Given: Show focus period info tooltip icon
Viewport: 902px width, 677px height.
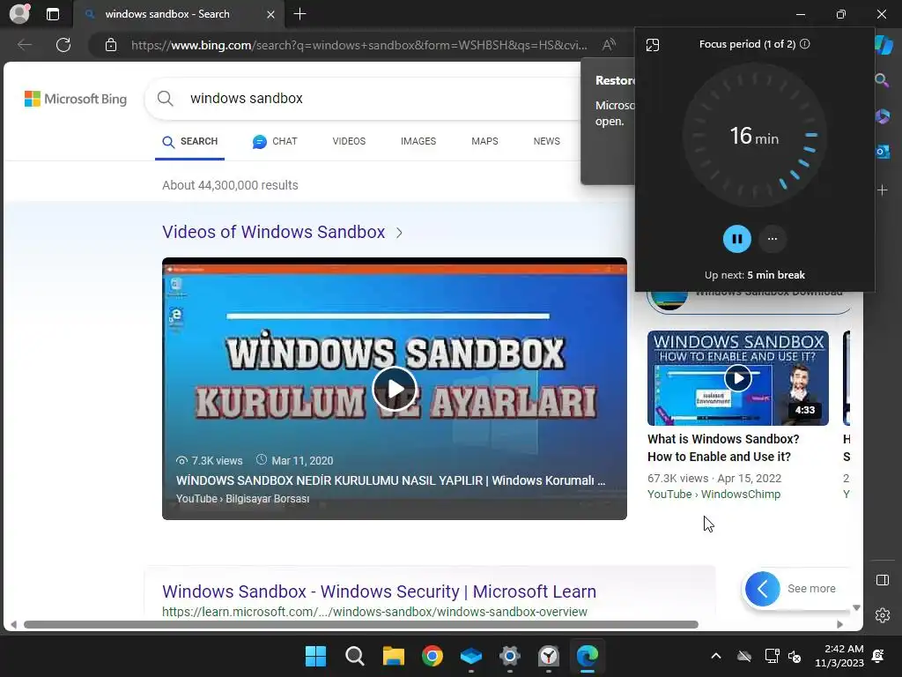Looking at the screenshot, I should tap(805, 44).
